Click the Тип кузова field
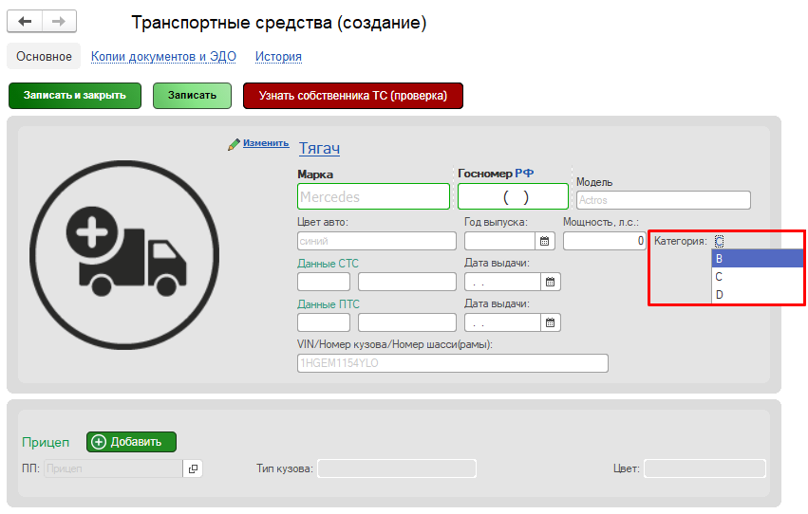The image size is (808, 514). 397,468
